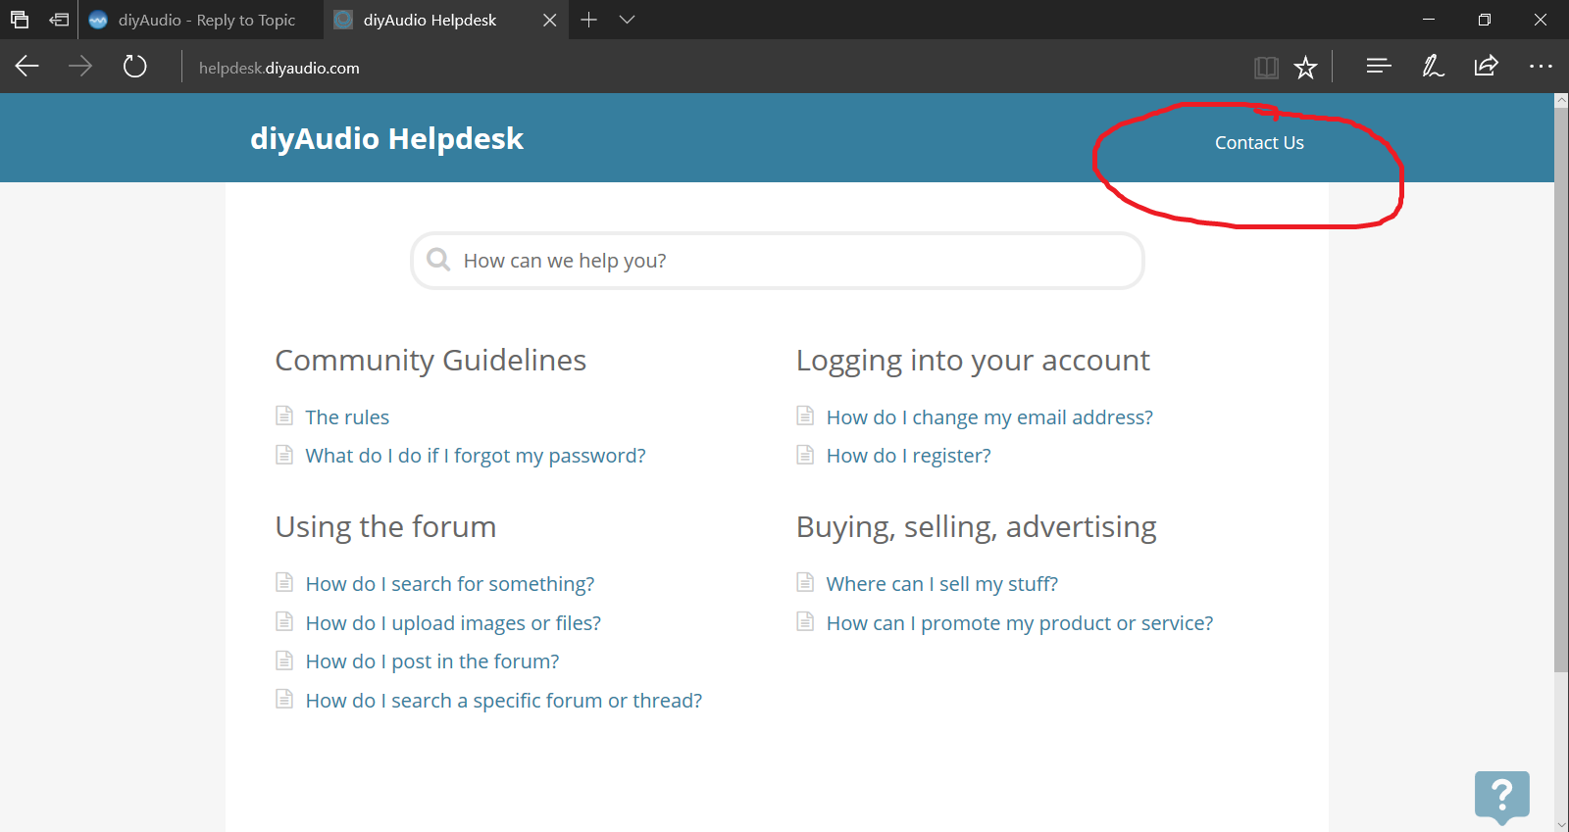1569x832 pixels.
Task: Click document icon beside 'The rules'
Action: (284, 416)
